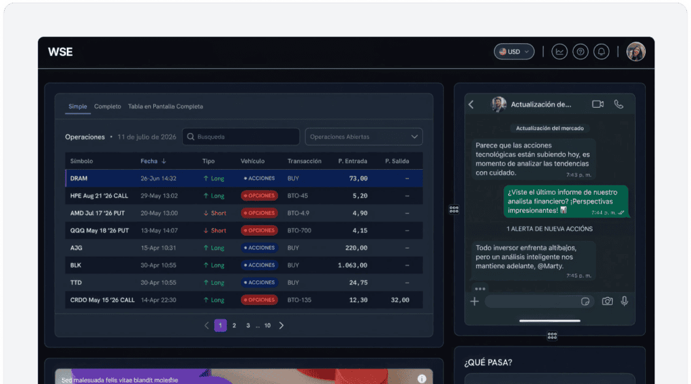
Task: Go back in chat panel
Action: pyautogui.click(x=471, y=104)
